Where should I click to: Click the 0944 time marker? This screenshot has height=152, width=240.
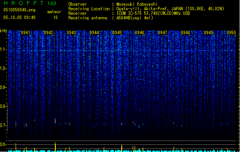click(94, 33)
